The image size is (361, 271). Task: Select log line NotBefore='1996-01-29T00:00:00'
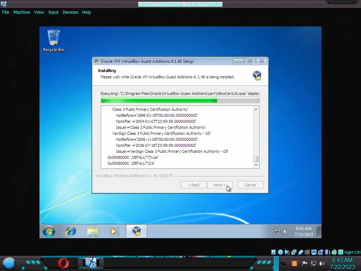[x=157, y=115]
